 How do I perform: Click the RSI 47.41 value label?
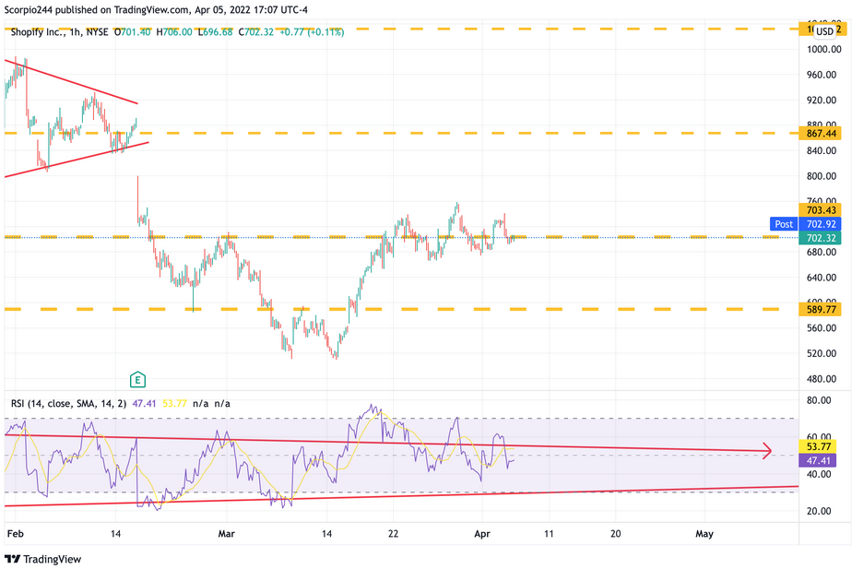818,461
